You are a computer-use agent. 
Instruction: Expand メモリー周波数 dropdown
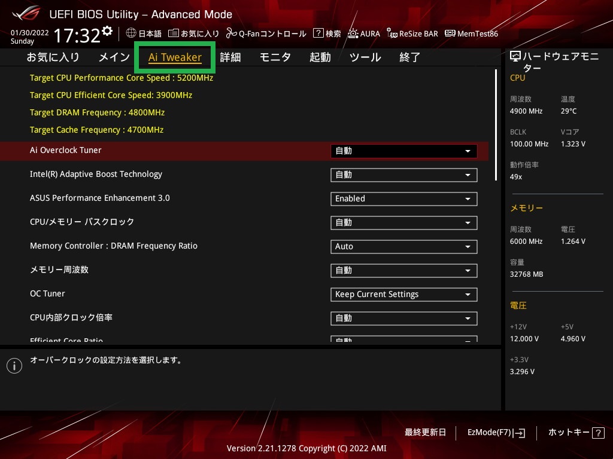click(x=404, y=271)
